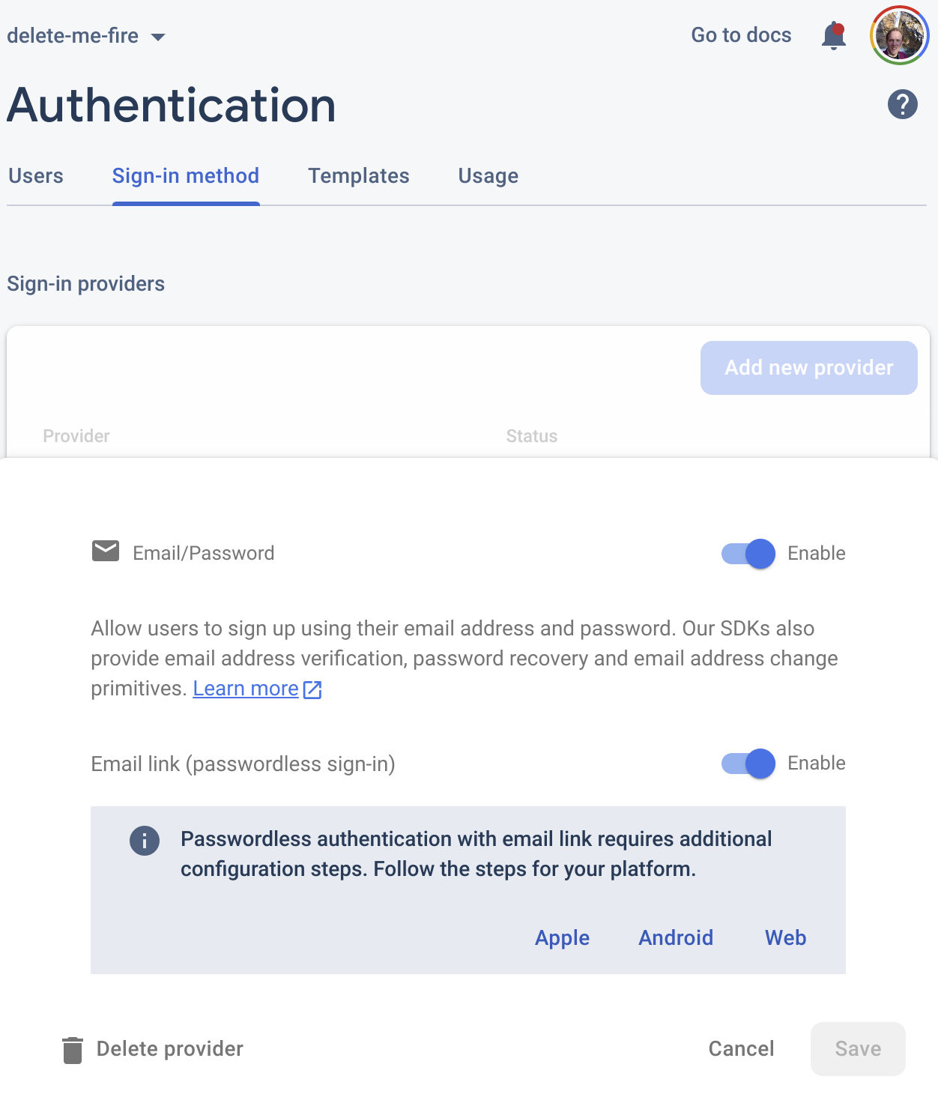Image resolution: width=938 pixels, height=1103 pixels.
Task: Follow the Android configuration steps link
Action: (675, 937)
